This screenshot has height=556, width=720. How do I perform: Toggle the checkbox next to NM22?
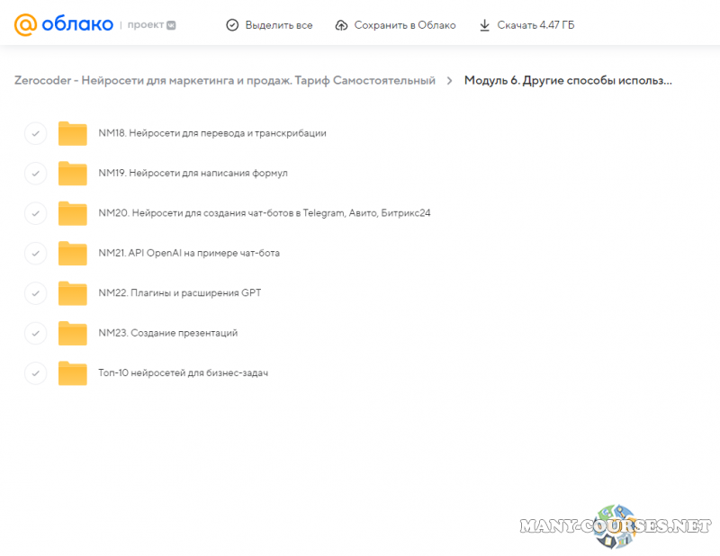tap(35, 293)
